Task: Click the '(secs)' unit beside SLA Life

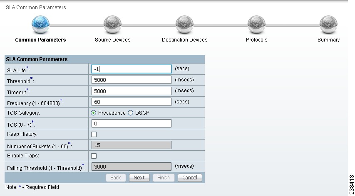Action: tap(182, 69)
